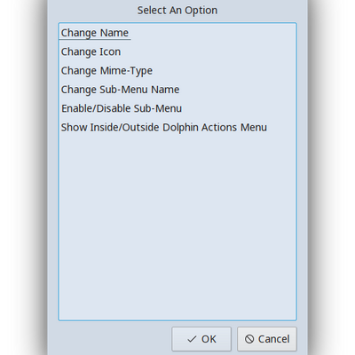Viewport: 355px width, 355px height.
Task: Click empty space inside the options list
Action: (x=177, y=228)
